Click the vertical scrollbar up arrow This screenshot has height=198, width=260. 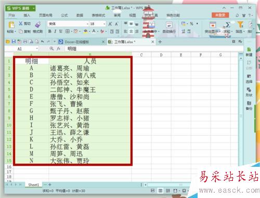pyautogui.click(x=241, y=59)
